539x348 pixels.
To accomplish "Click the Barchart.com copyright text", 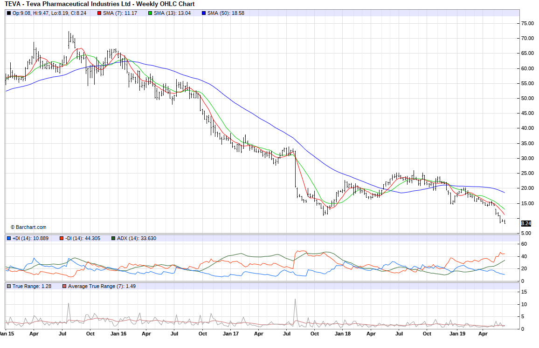I will [28, 227].
